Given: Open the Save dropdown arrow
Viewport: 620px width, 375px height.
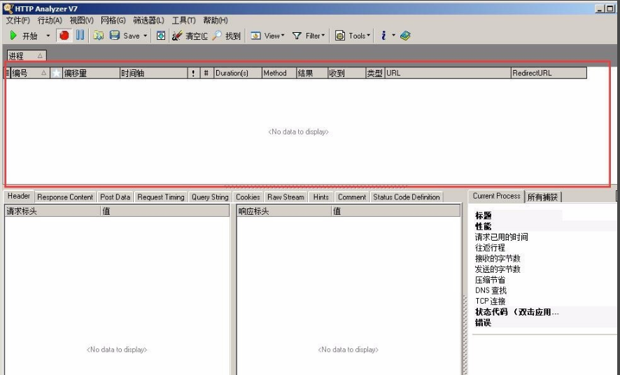Looking at the screenshot, I should coord(145,36).
